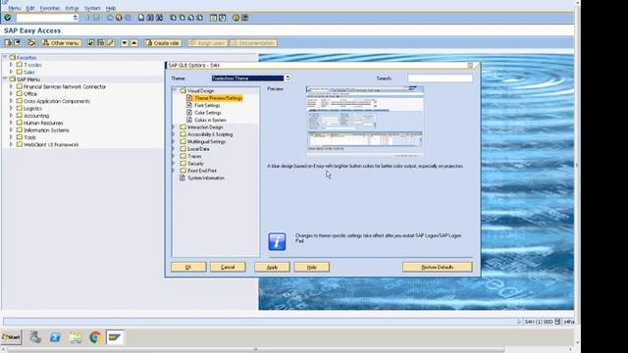Click the blue Back icon in toolbar
Viewport: 628px width, 353px height.
[x=110, y=18]
